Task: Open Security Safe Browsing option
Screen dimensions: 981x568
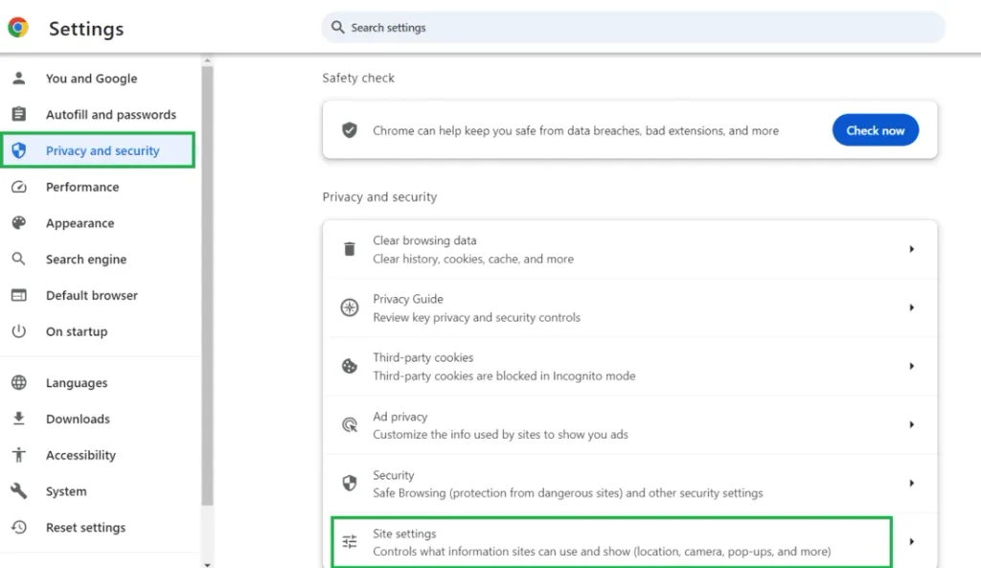Action: pos(630,484)
